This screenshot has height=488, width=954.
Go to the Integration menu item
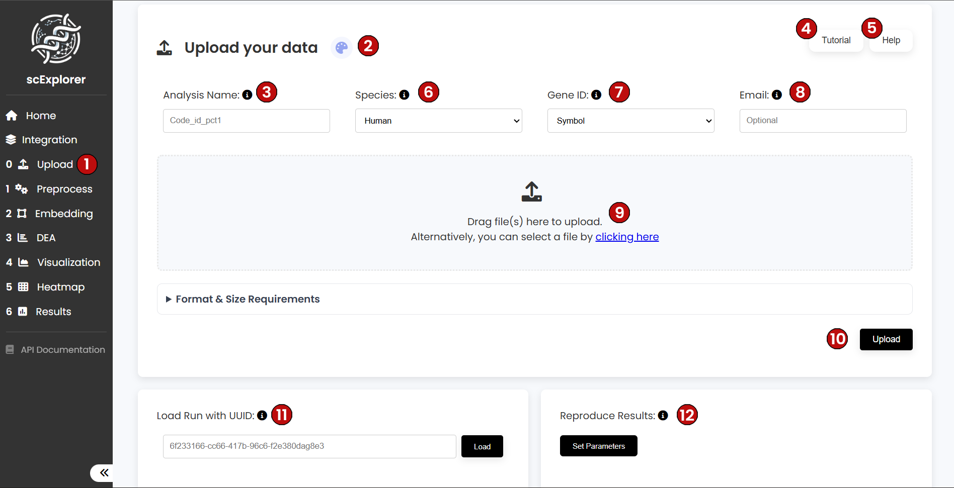[50, 140]
